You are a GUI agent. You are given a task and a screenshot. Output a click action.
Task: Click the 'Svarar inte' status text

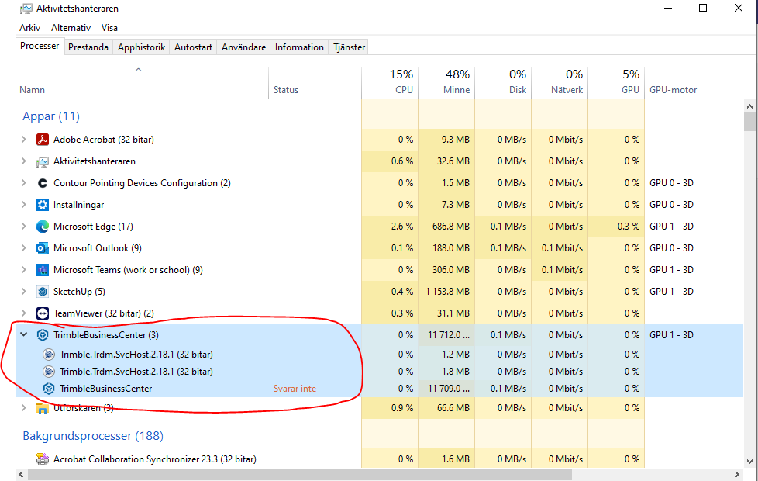[295, 389]
